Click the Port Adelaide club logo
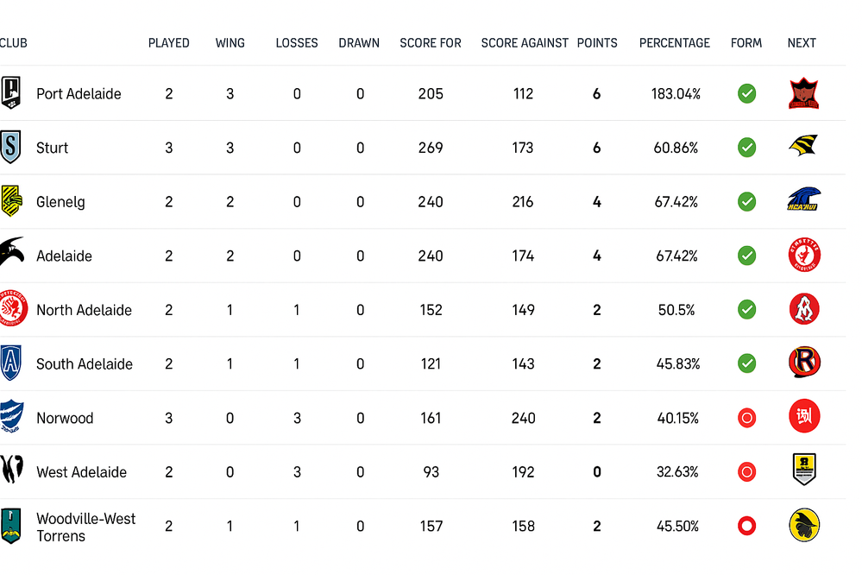862x575 pixels. [x=10, y=92]
